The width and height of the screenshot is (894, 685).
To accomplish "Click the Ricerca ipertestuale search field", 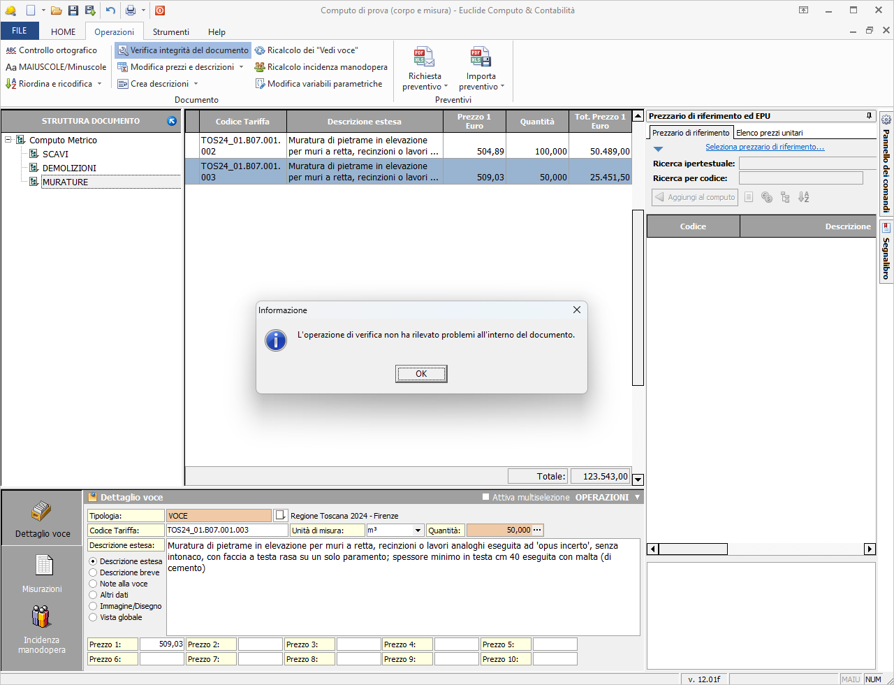I will click(807, 164).
